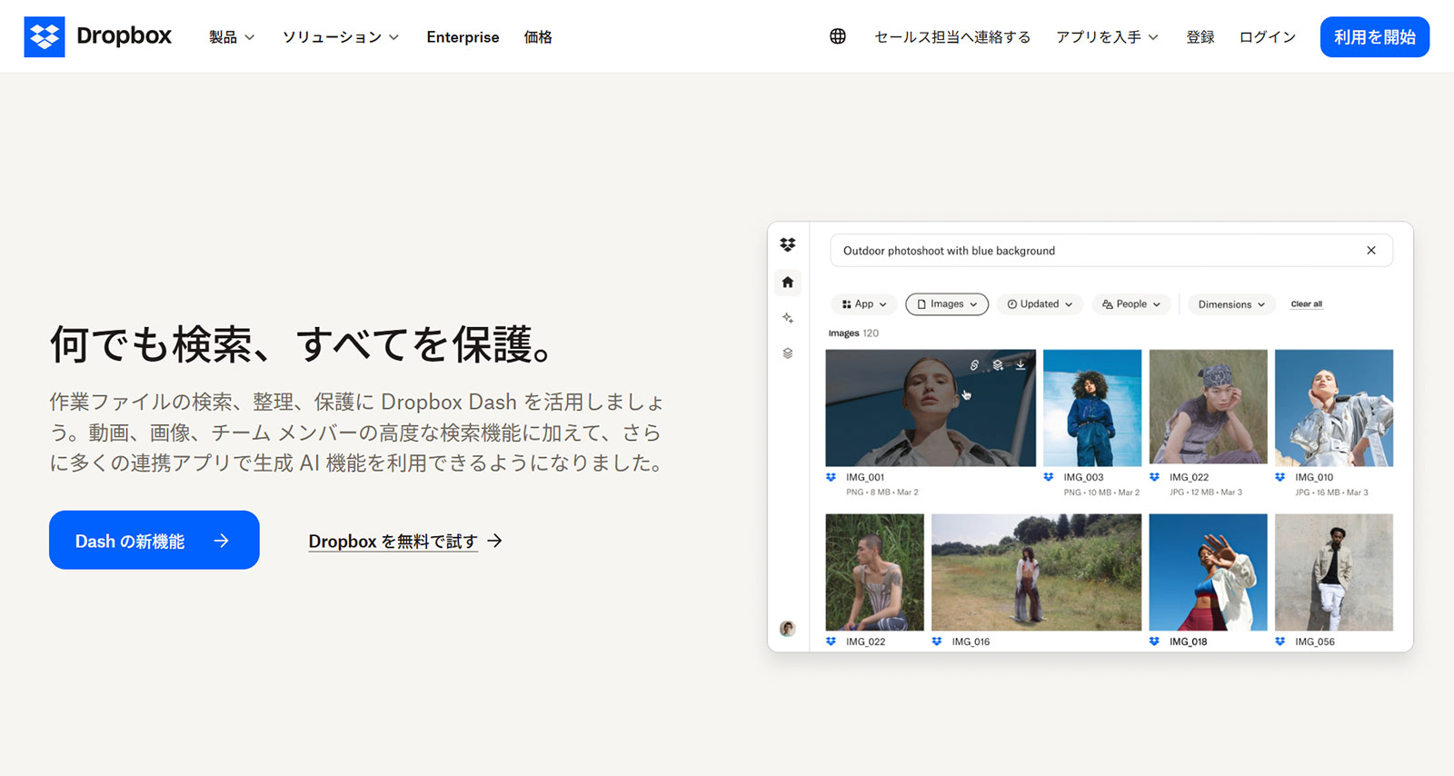Expand the ソリューション menu
This screenshot has height=776, width=1454.
341,37
